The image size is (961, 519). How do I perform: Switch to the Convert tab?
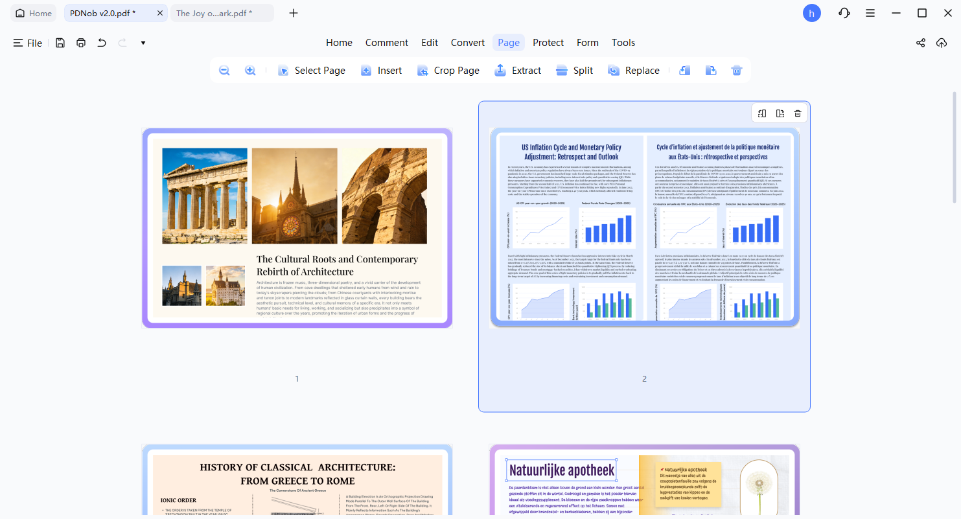pos(467,42)
